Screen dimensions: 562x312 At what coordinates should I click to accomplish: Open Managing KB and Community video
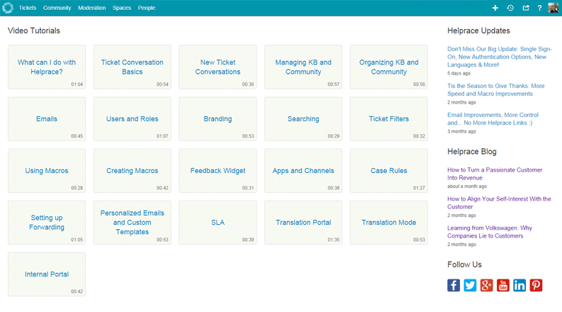click(x=303, y=67)
